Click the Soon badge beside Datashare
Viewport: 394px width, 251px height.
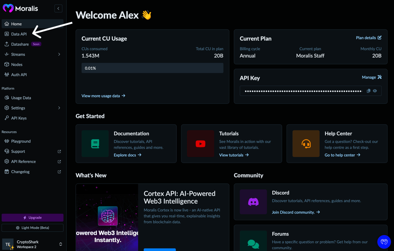(36, 44)
